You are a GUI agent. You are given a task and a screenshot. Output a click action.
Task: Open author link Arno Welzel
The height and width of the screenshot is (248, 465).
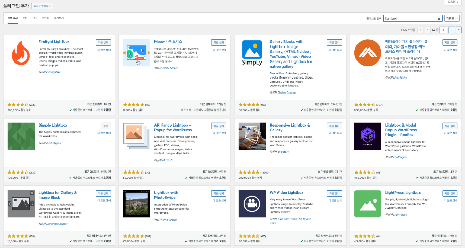tap(169, 220)
